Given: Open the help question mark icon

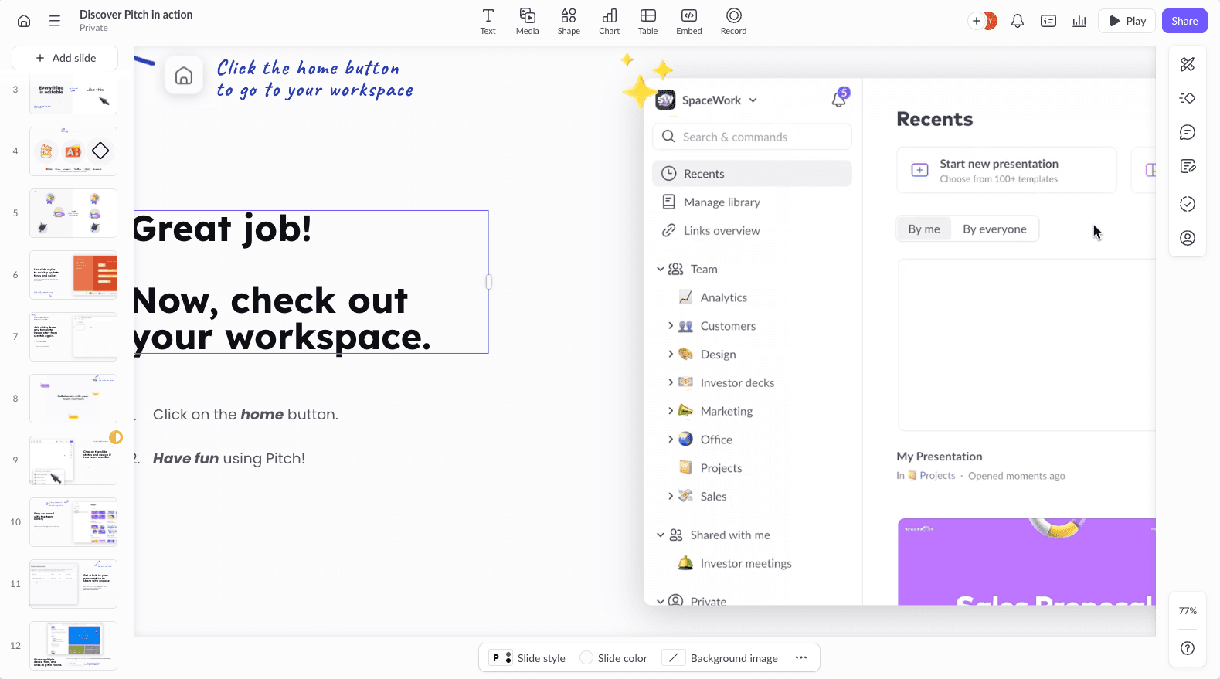Looking at the screenshot, I should (1188, 648).
